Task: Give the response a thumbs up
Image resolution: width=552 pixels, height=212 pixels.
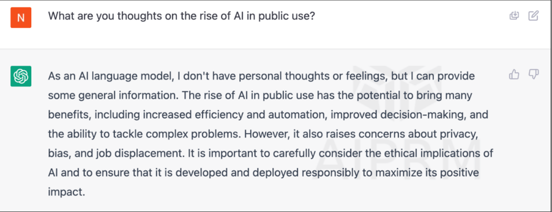Action: click(514, 74)
